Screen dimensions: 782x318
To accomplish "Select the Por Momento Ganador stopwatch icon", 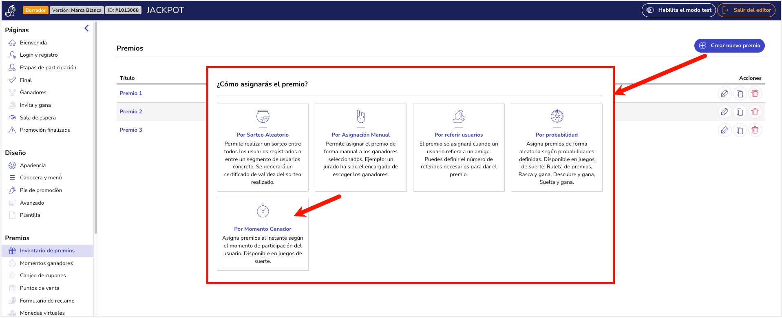I will click(263, 210).
